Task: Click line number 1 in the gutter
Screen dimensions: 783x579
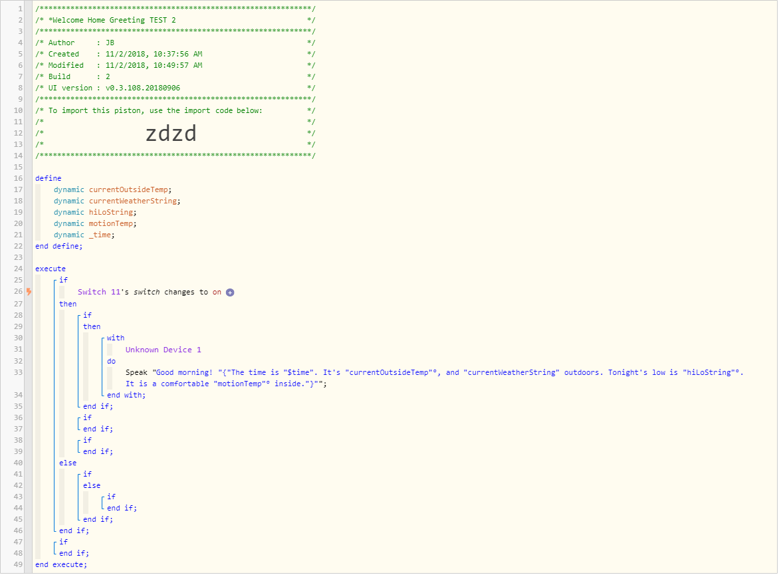Action: click(21, 9)
